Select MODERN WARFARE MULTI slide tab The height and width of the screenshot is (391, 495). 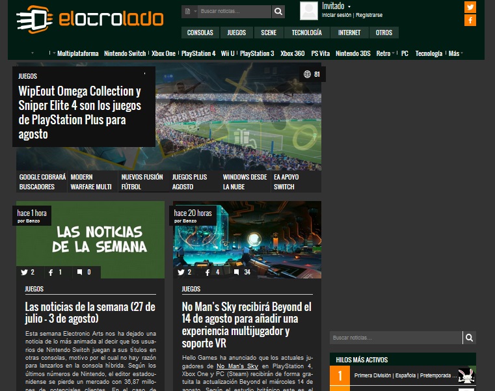(x=92, y=182)
